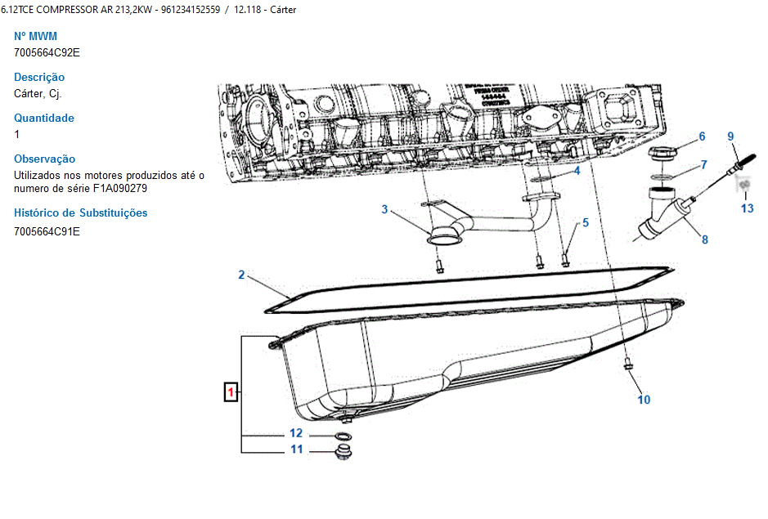Screen dimensions: 768x519
Task: Click callout number 12 for the washer
Action: [296, 433]
